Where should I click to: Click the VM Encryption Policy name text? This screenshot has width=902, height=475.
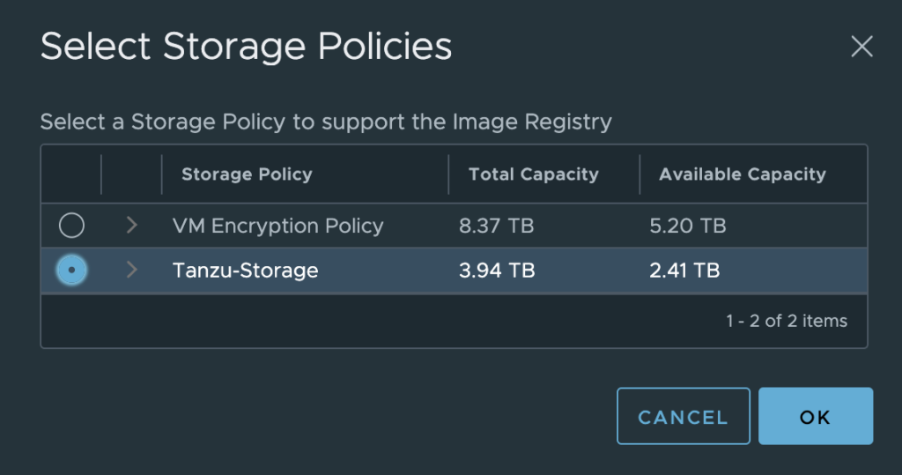pyautogui.click(x=277, y=226)
